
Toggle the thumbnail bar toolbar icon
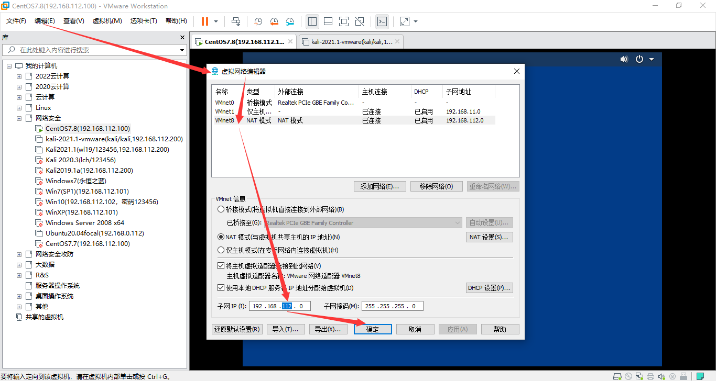[328, 21]
